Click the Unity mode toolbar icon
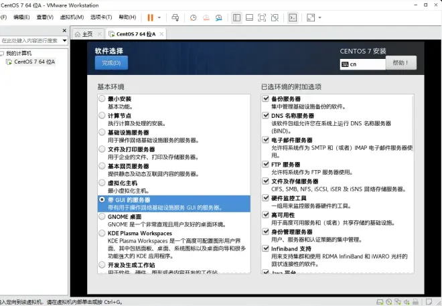The image size is (442, 306). (x=275, y=18)
